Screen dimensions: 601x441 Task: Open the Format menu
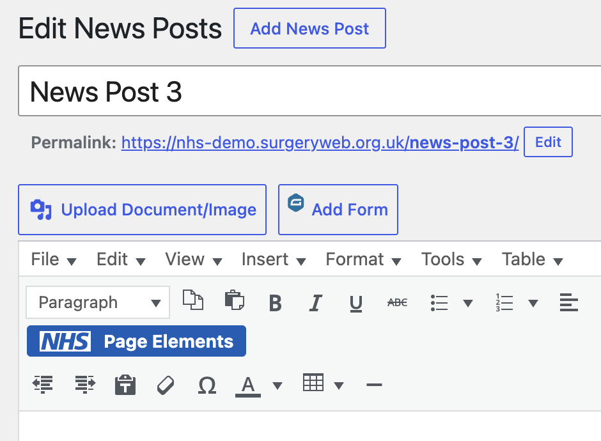tap(363, 259)
